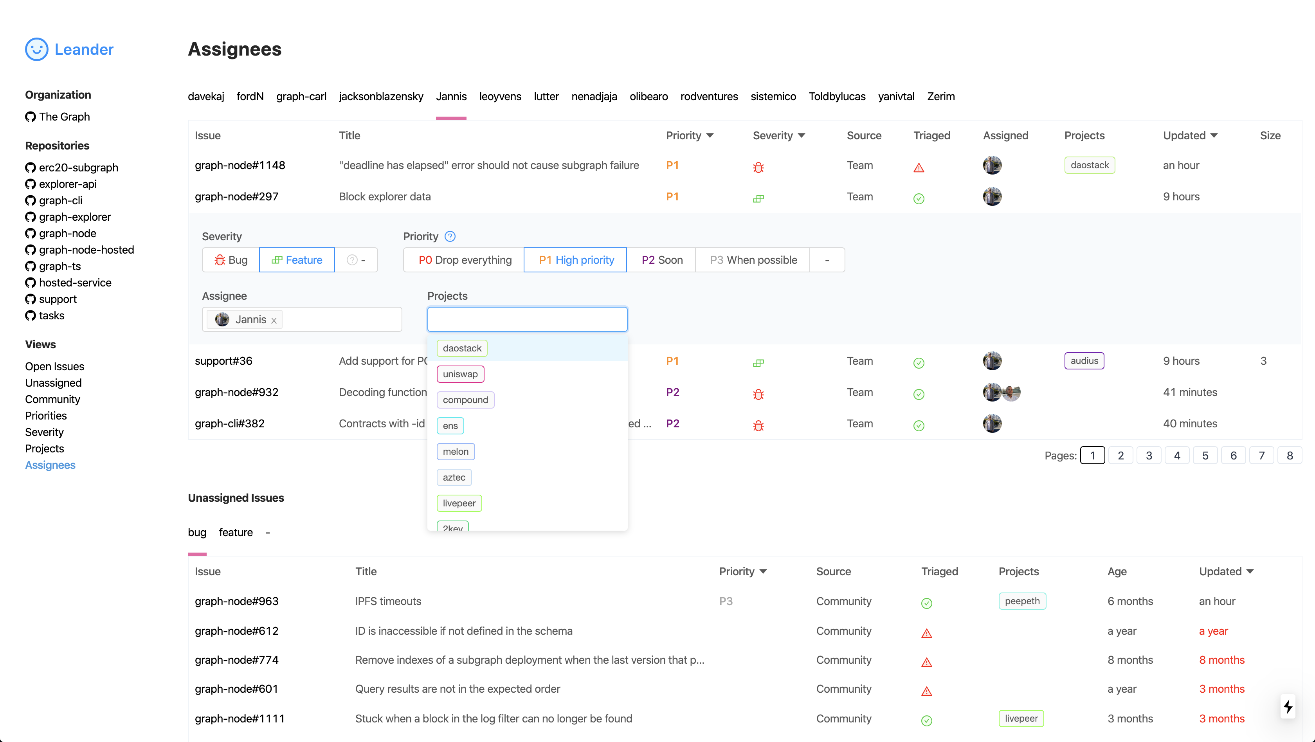Sort by Severity column dropdown arrow
Viewport: 1315px width, 742px height.
point(802,135)
